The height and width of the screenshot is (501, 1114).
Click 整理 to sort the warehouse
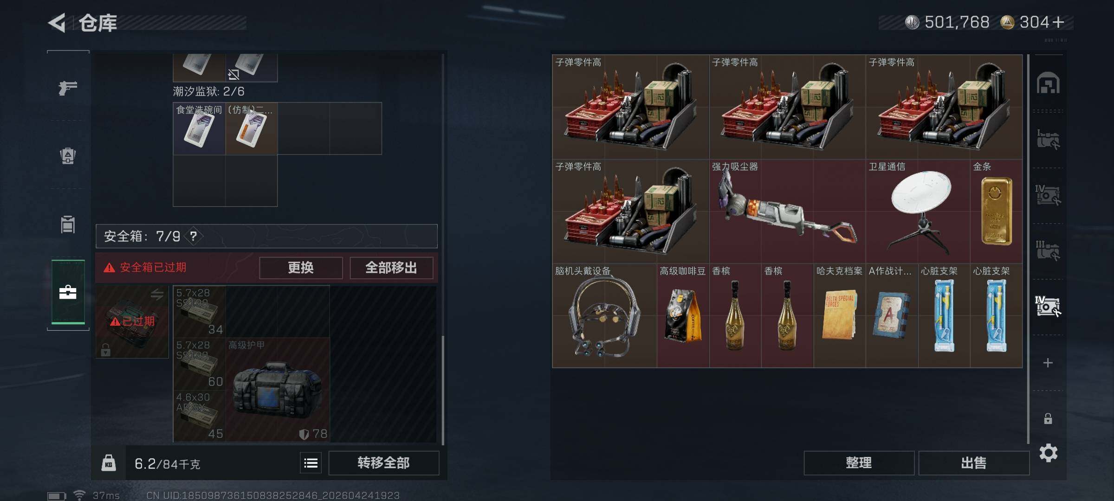[x=859, y=463]
